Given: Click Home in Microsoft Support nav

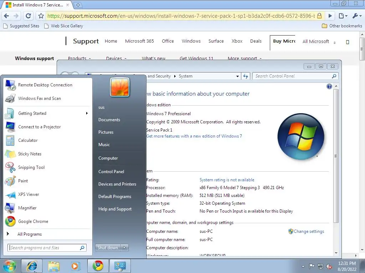Looking at the screenshot, I should (111, 41).
